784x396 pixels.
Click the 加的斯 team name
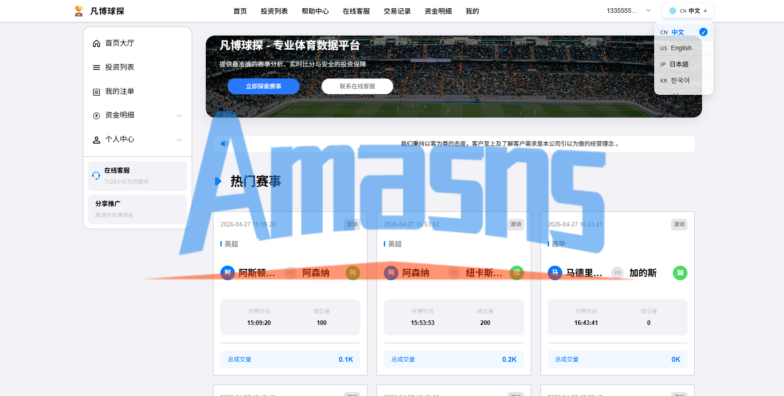click(643, 273)
